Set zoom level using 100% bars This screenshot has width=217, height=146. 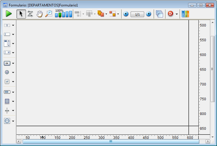point(63,14)
